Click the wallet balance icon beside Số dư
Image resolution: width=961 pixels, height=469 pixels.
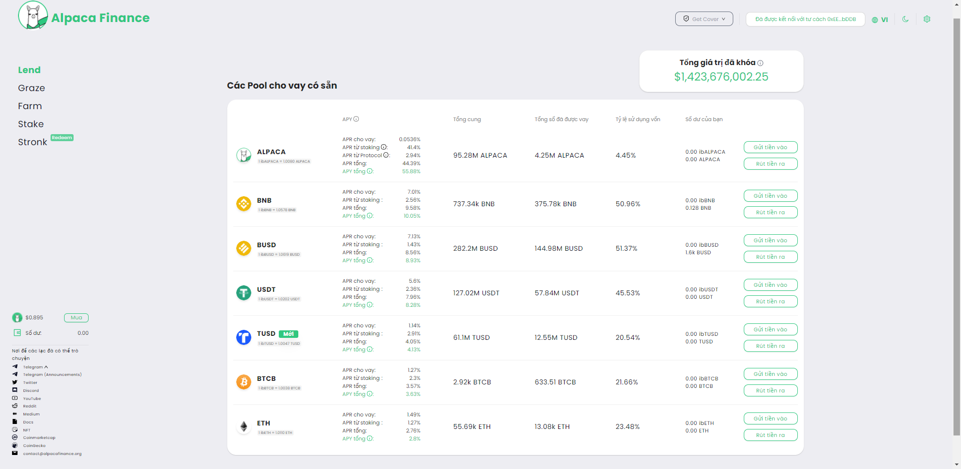click(17, 333)
